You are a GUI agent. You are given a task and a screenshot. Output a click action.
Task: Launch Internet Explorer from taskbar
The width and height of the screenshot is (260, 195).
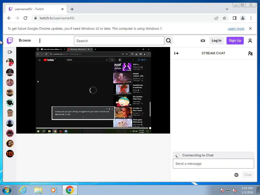coord(23,190)
